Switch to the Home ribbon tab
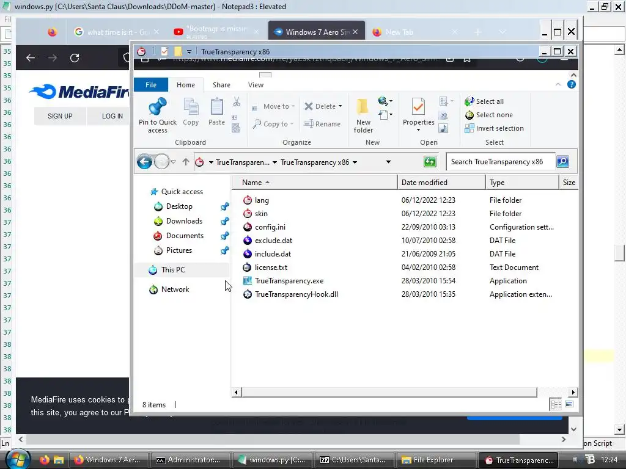Image resolution: width=626 pixels, height=469 pixels. pos(186,85)
